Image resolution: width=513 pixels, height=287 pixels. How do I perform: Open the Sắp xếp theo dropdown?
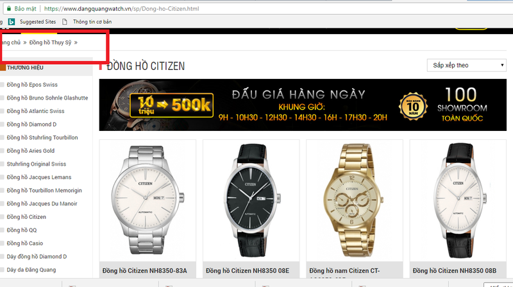pos(467,65)
